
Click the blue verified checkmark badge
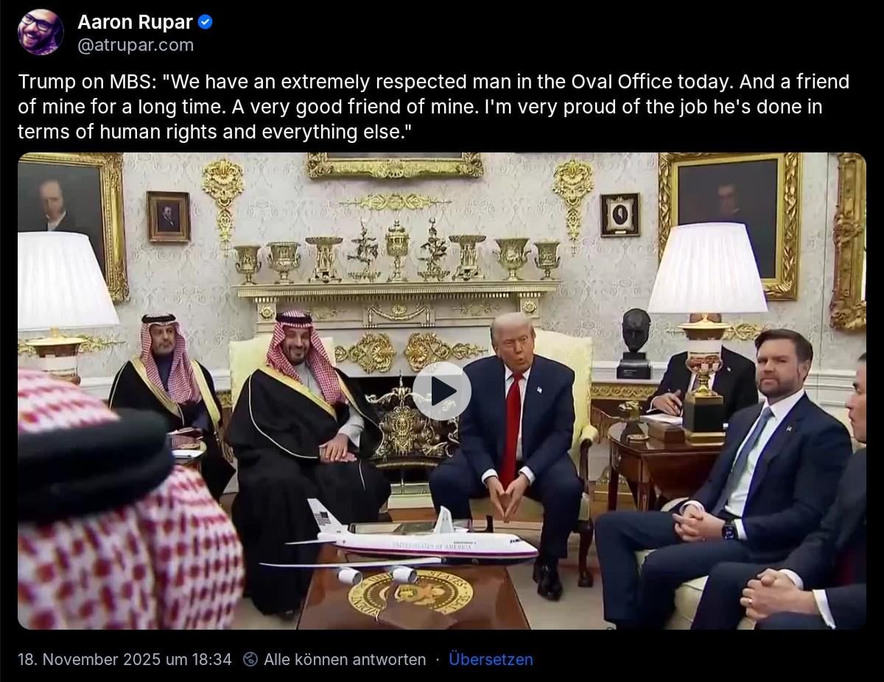click(206, 22)
